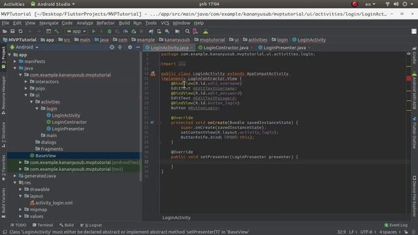Open the Android project view dropdown
418x235 pixels.
24,47
